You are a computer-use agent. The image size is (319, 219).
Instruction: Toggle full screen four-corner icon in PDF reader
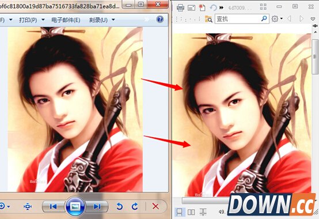pos(263,7)
